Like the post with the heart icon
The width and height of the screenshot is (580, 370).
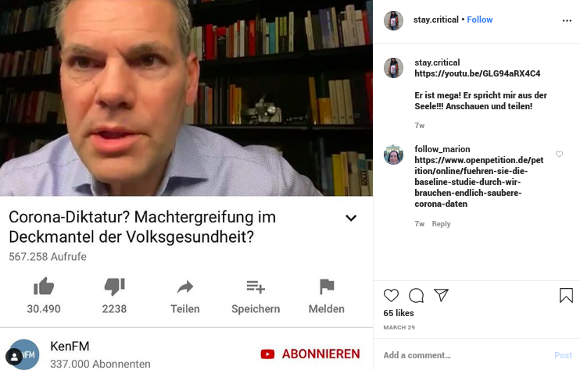[391, 295]
